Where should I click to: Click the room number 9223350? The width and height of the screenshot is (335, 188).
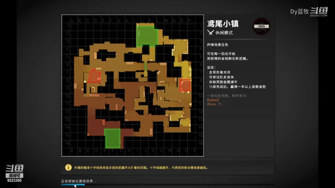tap(14, 180)
